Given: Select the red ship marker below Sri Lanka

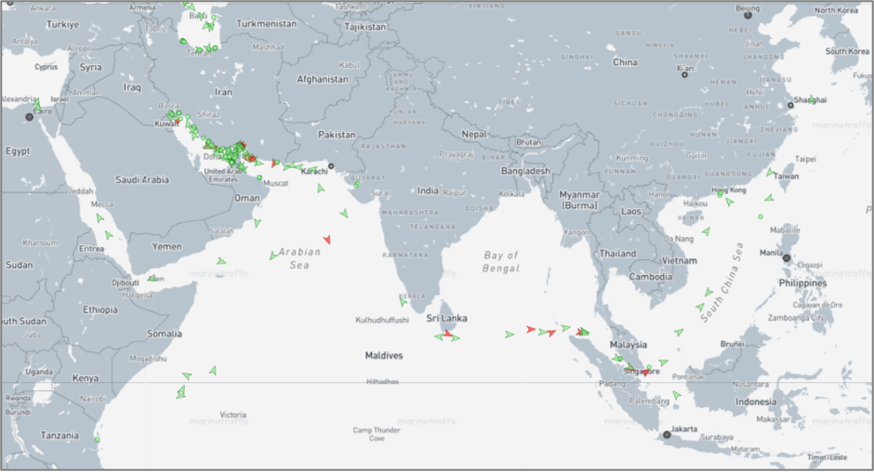Looking at the screenshot, I should [447, 334].
